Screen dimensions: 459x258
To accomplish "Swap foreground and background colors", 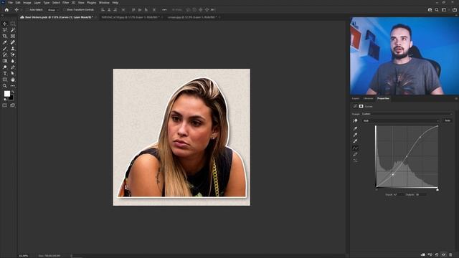I will tap(13, 92).
